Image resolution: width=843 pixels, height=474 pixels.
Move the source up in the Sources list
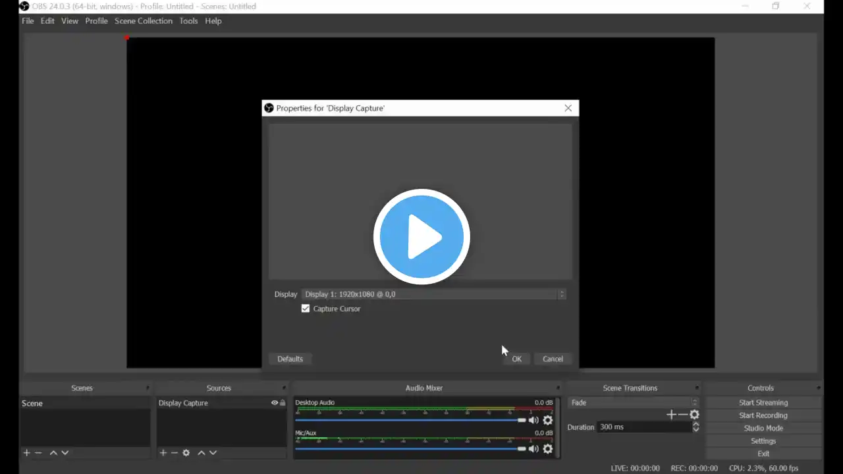click(x=202, y=453)
